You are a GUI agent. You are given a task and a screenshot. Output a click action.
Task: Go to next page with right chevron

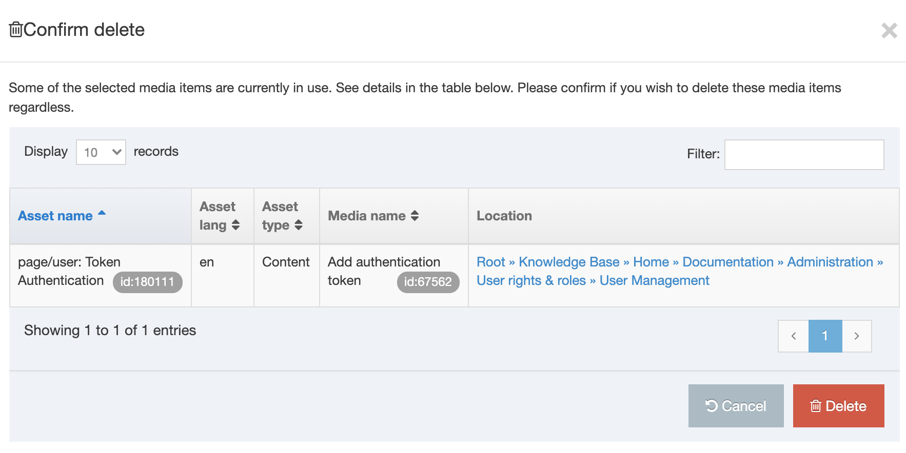856,336
